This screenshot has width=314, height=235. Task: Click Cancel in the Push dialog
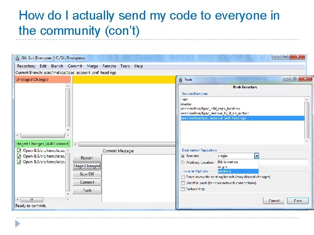tap(274, 201)
